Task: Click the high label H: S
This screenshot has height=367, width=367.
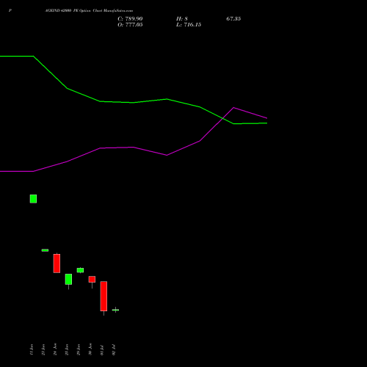Action: pos(182,19)
